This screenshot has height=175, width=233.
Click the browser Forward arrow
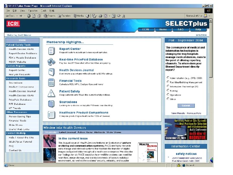(21, 16)
